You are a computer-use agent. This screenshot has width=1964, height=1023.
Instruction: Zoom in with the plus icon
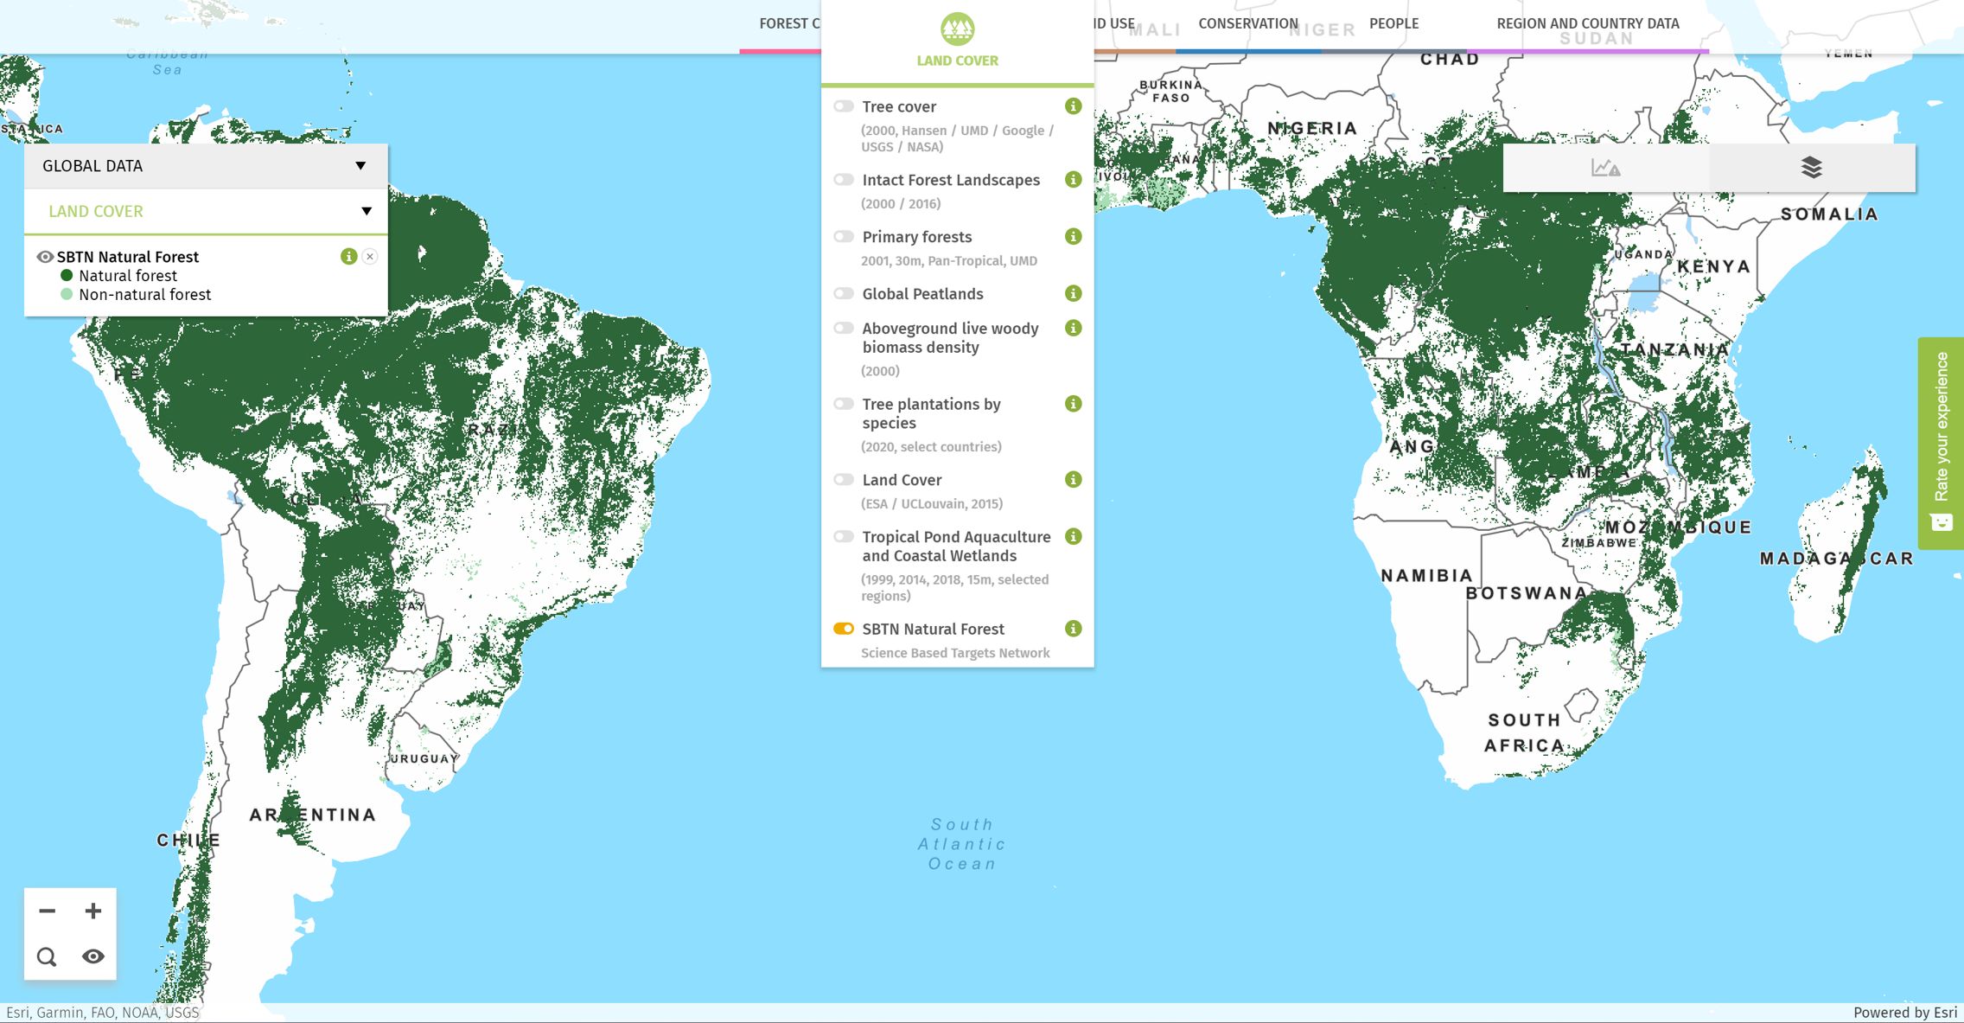point(94,910)
